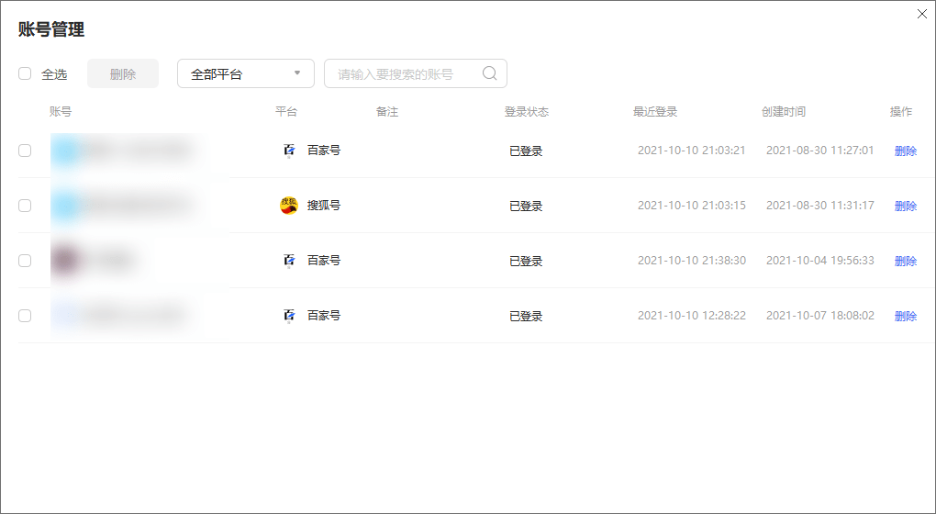This screenshot has height=514, width=936.
Task: Click the 登录状态 column header
Action: coord(527,112)
